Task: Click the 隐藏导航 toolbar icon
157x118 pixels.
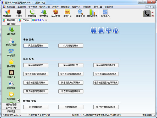Action: 7,13
